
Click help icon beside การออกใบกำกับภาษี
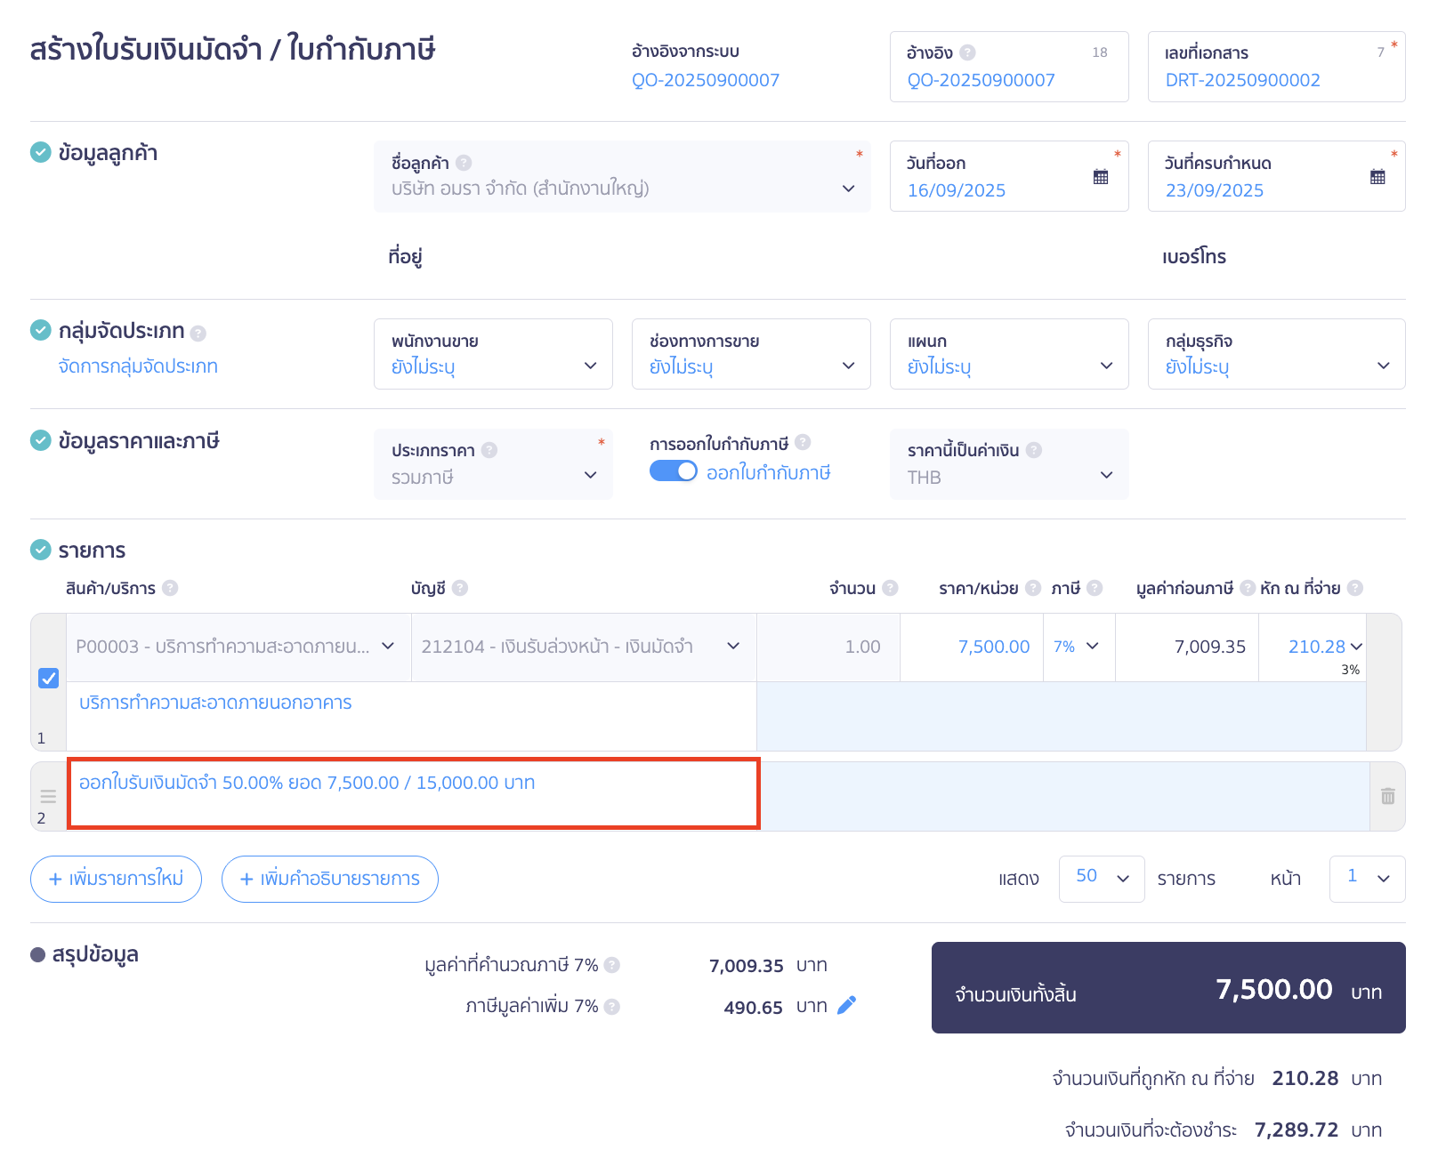coord(803,441)
